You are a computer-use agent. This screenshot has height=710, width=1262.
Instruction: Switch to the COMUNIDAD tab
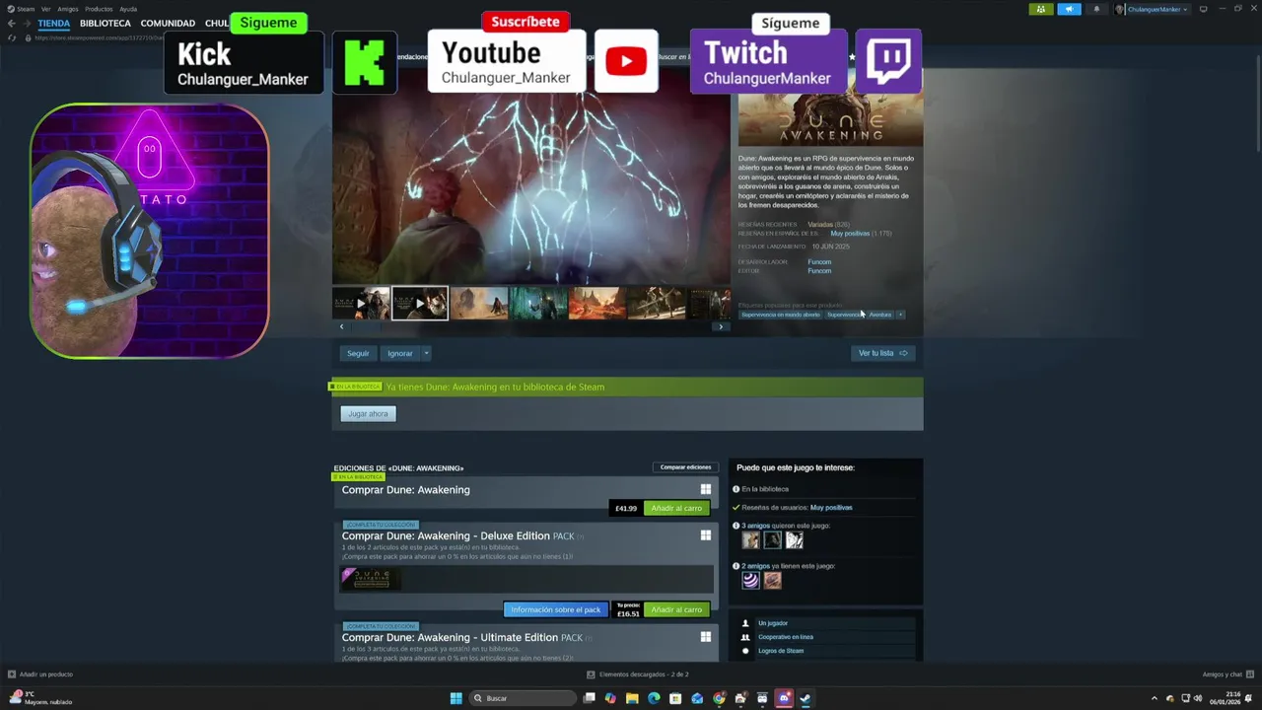(168, 23)
